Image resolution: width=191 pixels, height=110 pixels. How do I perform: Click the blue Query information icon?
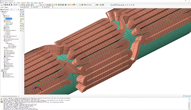(x=66, y=5)
